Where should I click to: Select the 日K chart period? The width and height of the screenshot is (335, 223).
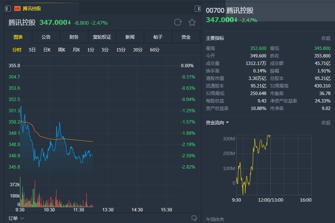tap(47, 50)
